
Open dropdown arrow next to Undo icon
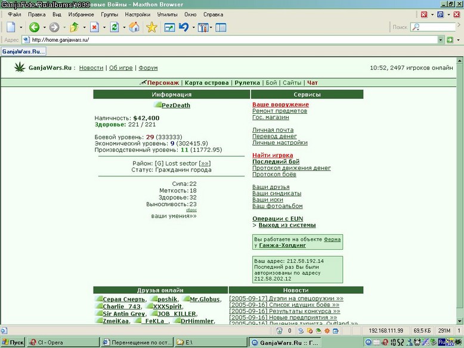193,27
